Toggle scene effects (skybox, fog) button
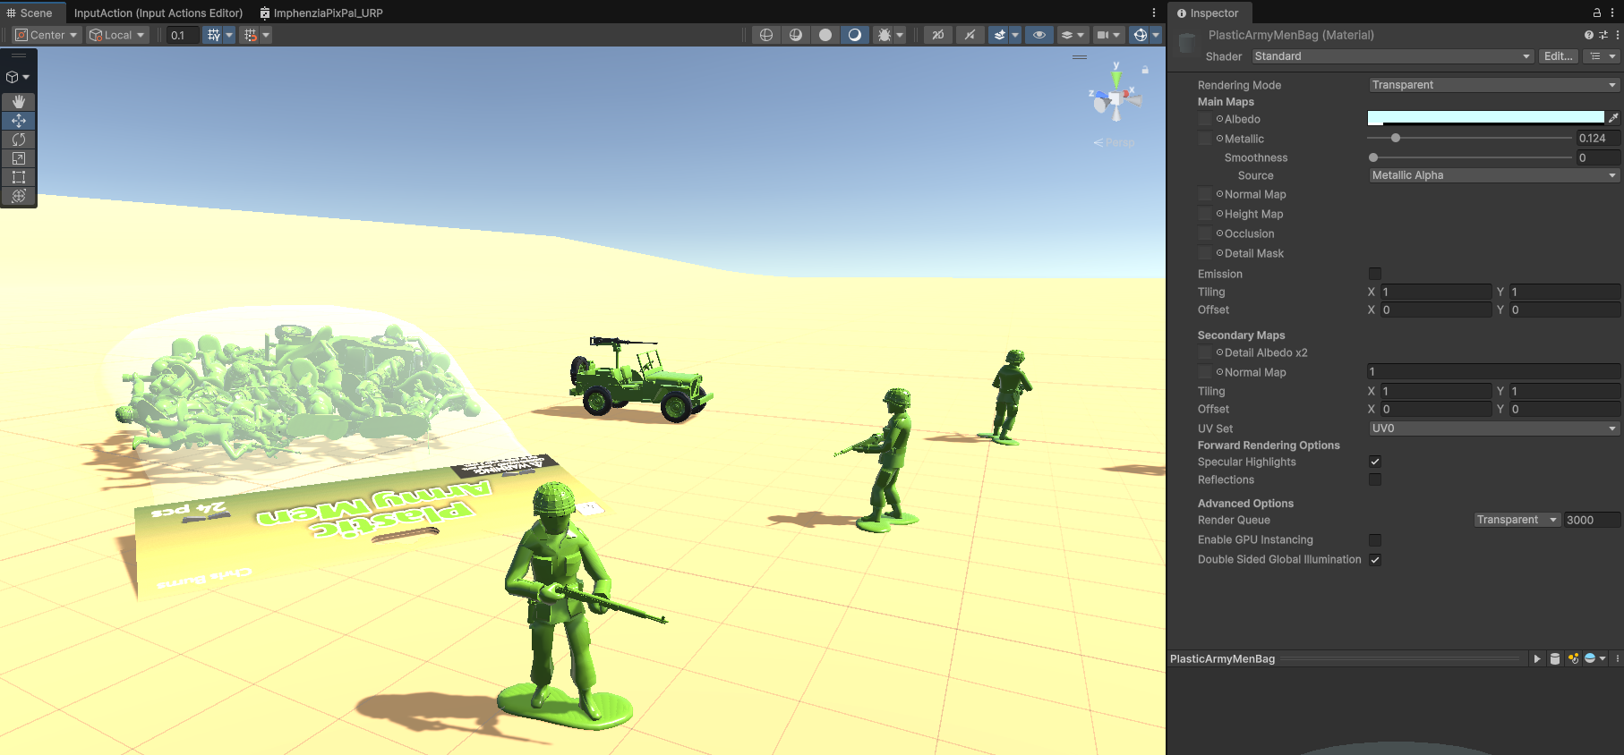1624x755 pixels. click(x=999, y=35)
